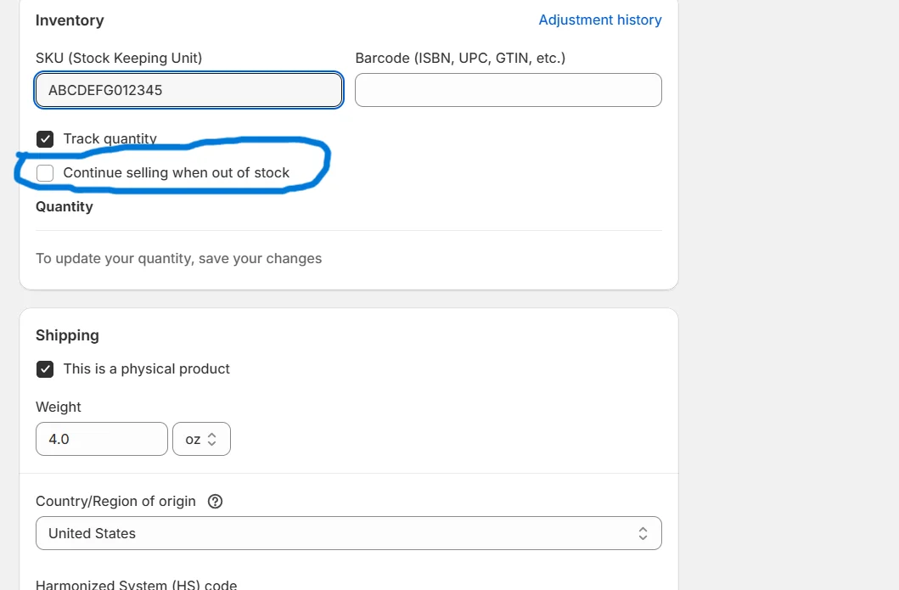The image size is (899, 590).
Task: Open the Adjustment history page
Action: (x=600, y=20)
